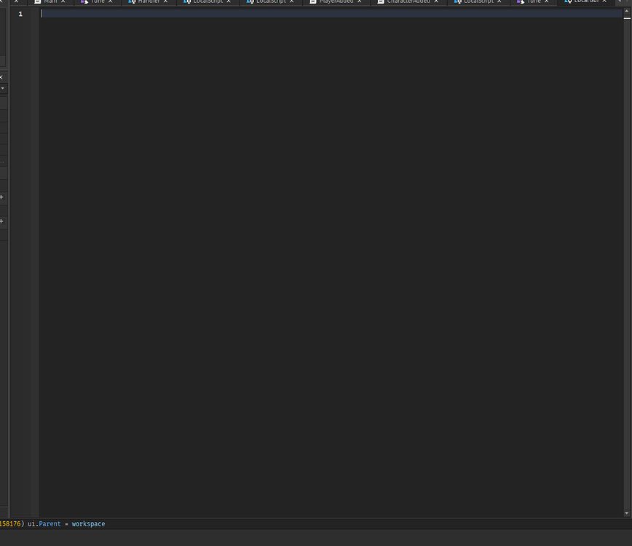The width and height of the screenshot is (632, 546).
Task: Switch to the Main script tab
Action: pyautogui.click(x=49, y=2)
